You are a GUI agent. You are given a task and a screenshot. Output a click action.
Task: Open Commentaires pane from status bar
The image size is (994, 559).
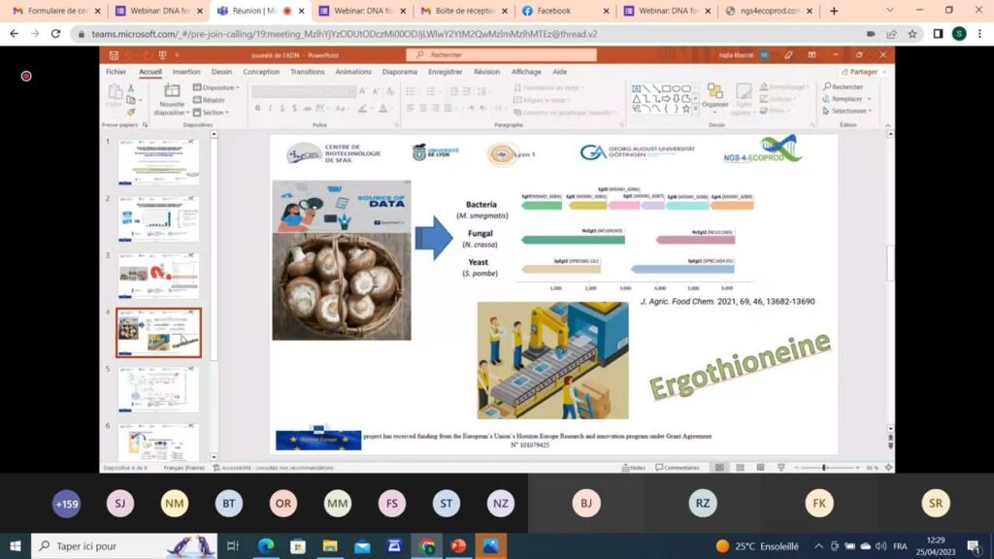click(678, 468)
